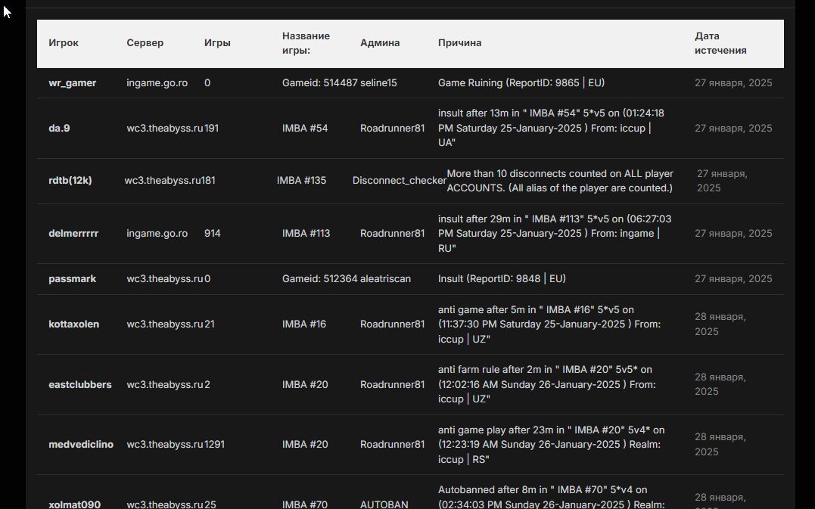Click the Игрок column header
The height and width of the screenshot is (509, 815).
click(x=64, y=43)
